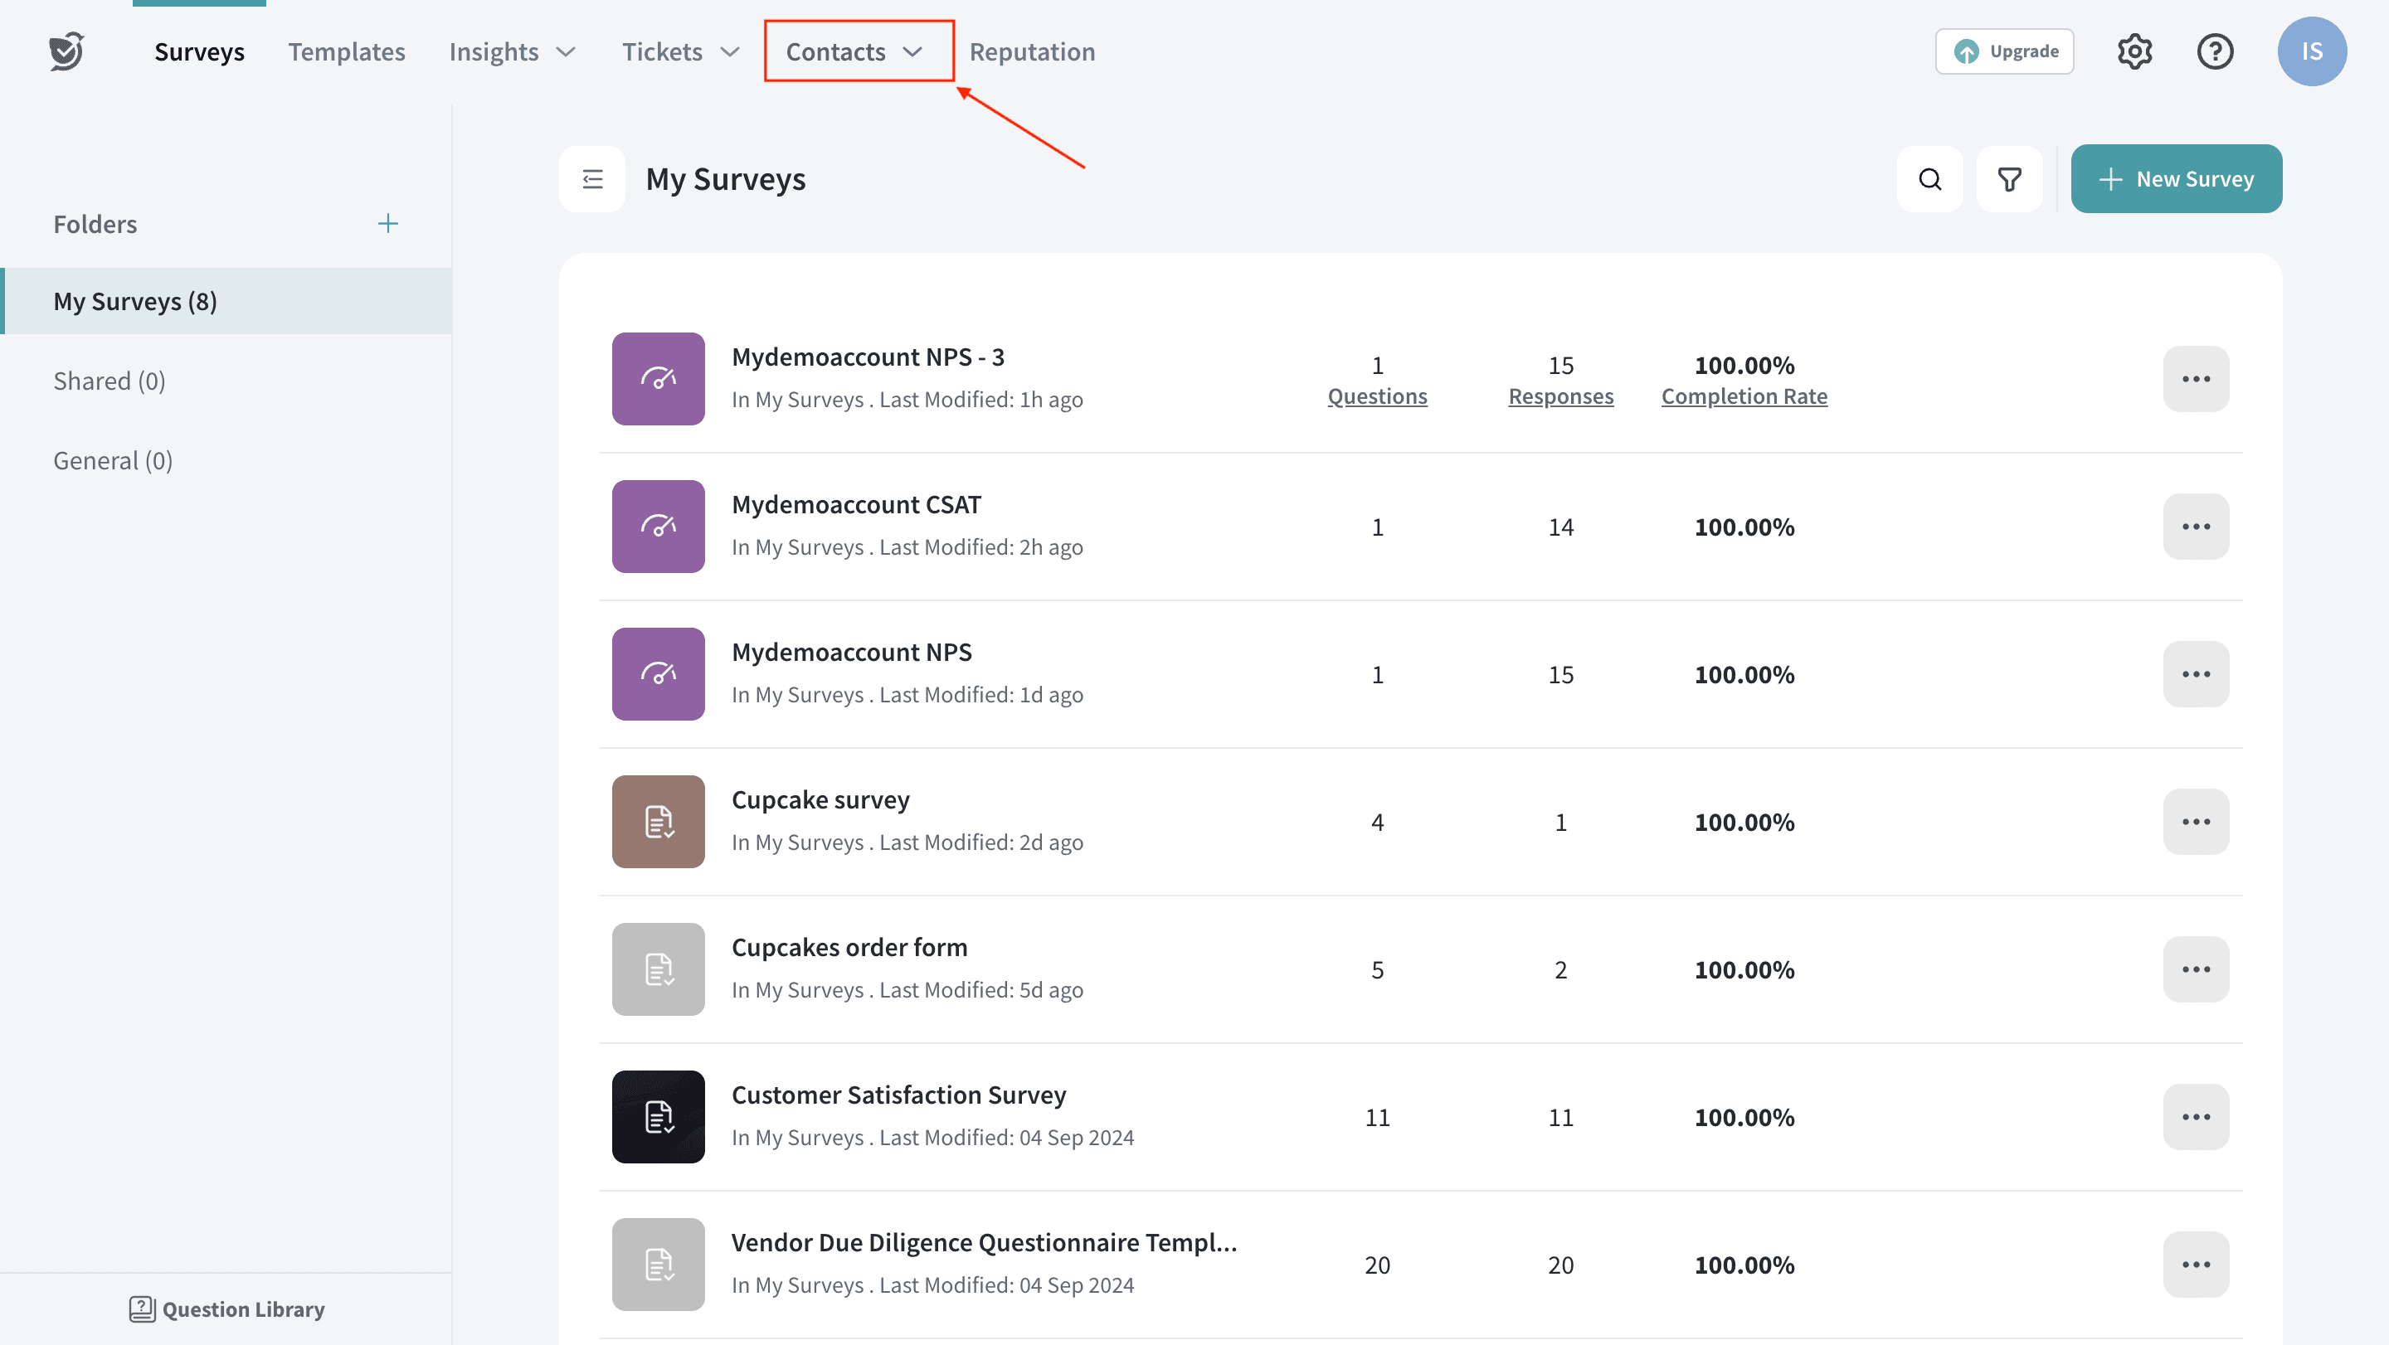This screenshot has height=1345, width=2389.
Task: Open more options for Mydemoaccount CSAT
Action: pyautogui.click(x=2195, y=527)
